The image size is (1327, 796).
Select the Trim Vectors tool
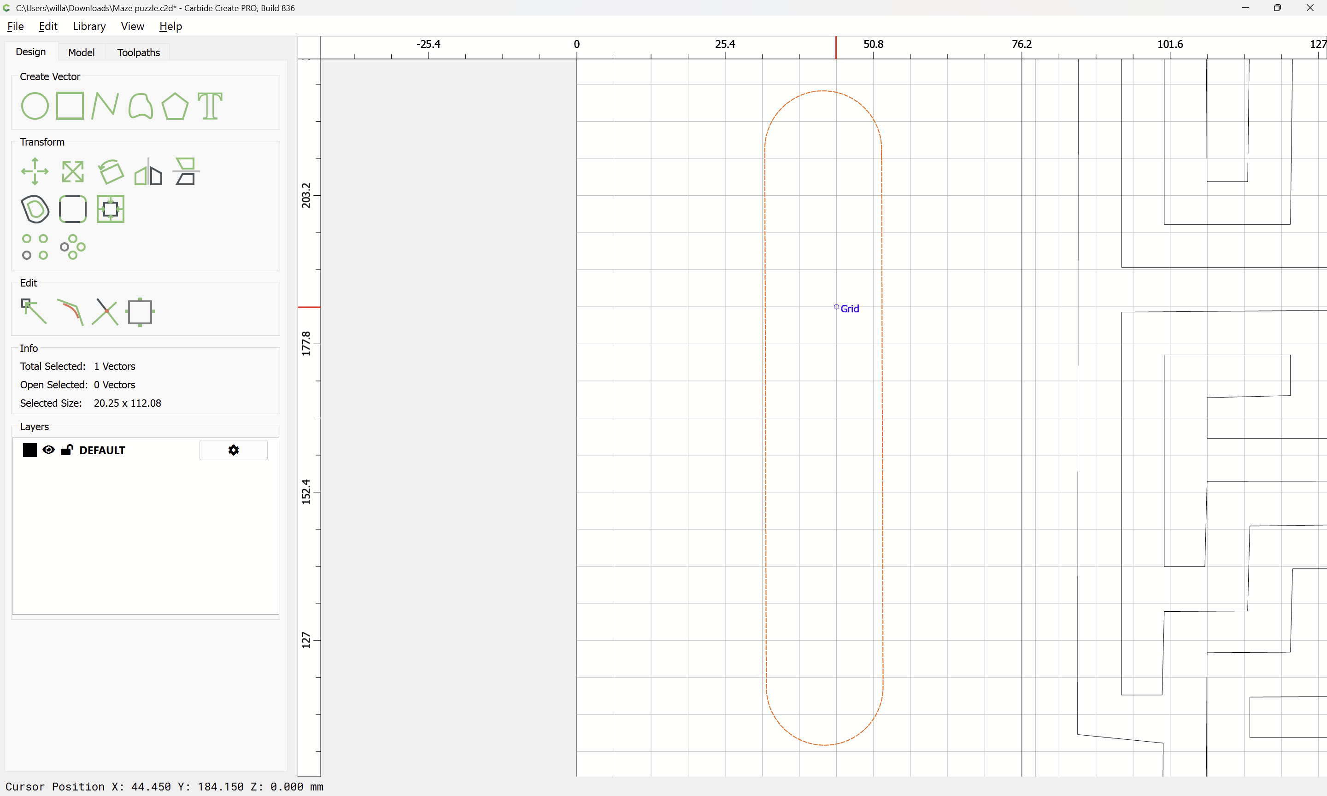pos(105,312)
